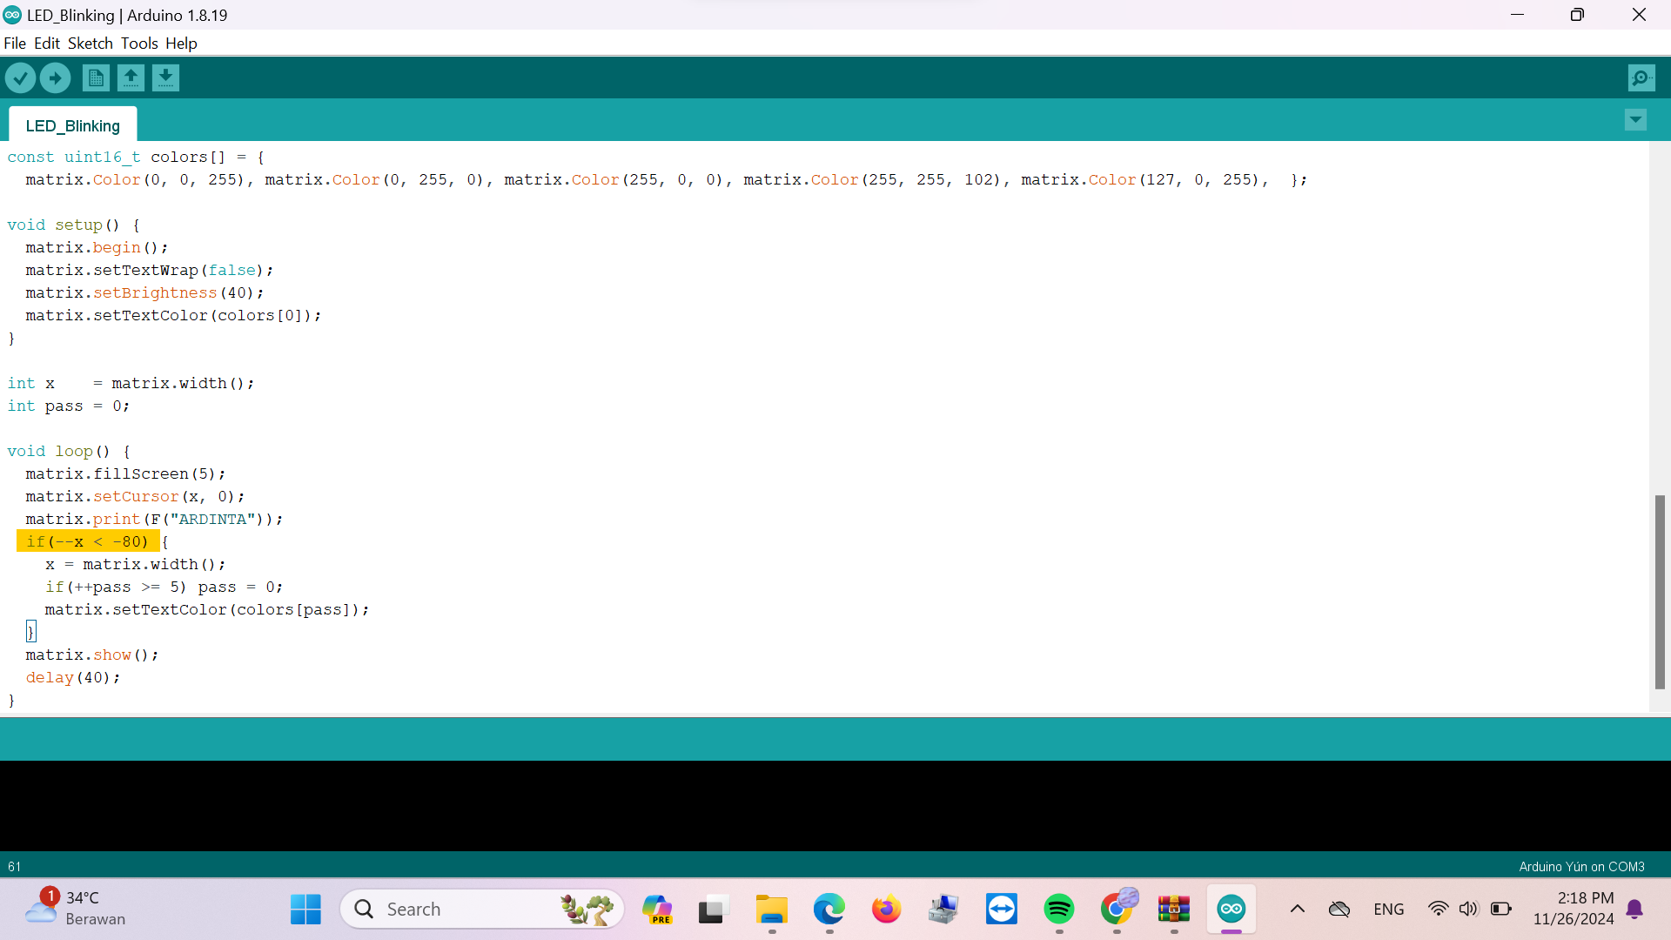This screenshot has height=940, width=1671.
Task: Click the taskbar Search box
Action: tap(482, 910)
